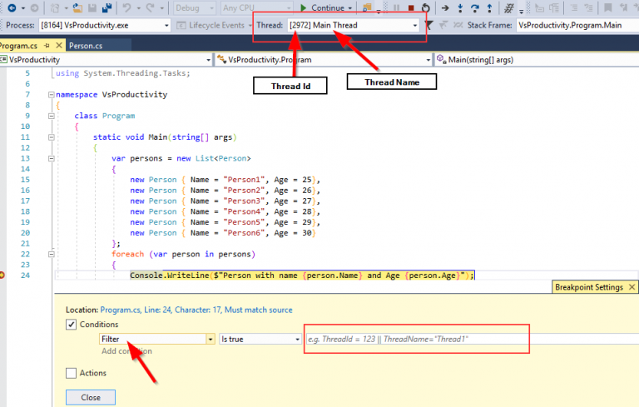639x407 pixels.
Task: Click the Undo arrow in toolbar
Action: click(127, 7)
